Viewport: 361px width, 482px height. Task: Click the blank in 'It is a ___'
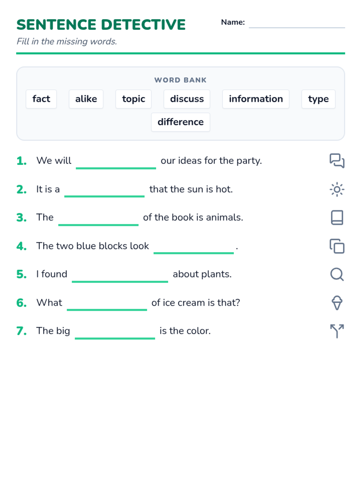(104, 191)
